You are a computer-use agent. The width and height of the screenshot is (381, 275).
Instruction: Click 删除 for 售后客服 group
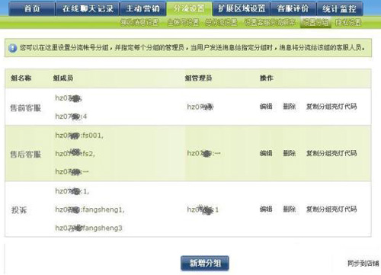pos(290,153)
